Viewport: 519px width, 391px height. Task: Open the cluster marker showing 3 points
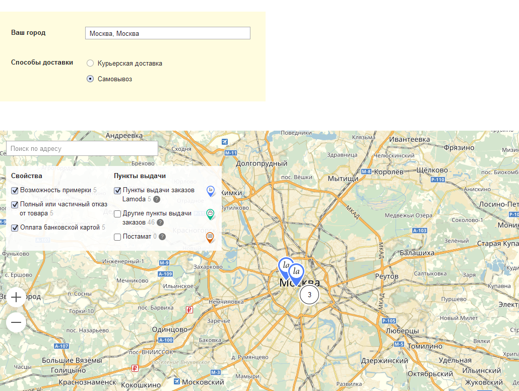coord(309,295)
